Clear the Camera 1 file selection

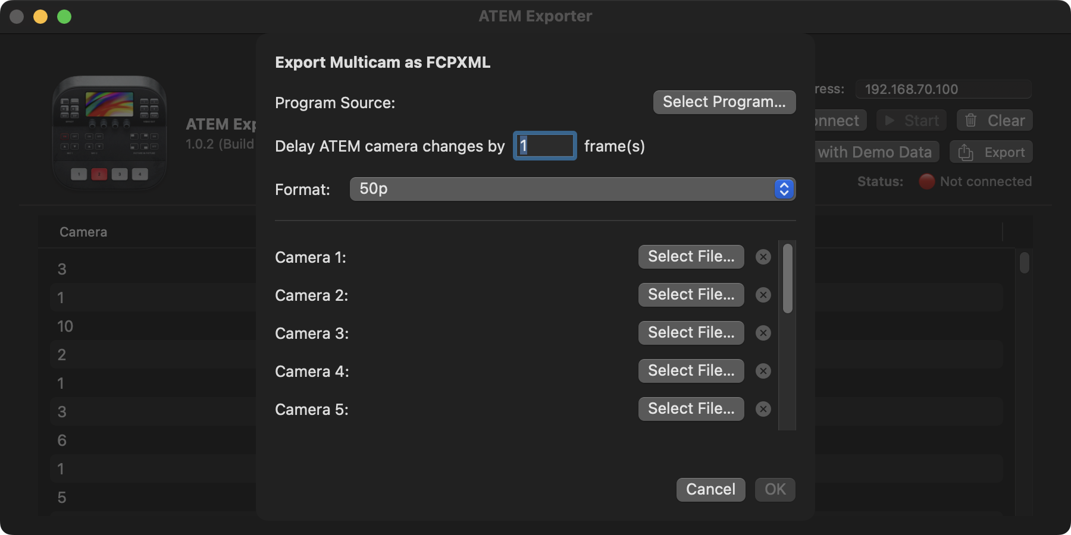[763, 257]
